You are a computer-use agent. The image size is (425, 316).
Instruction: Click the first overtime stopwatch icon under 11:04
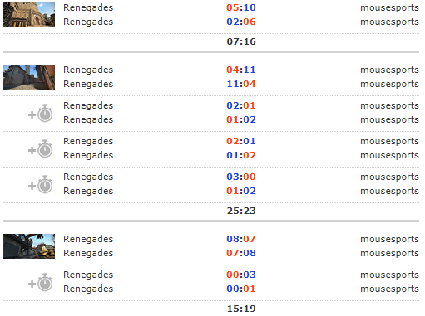tap(41, 113)
